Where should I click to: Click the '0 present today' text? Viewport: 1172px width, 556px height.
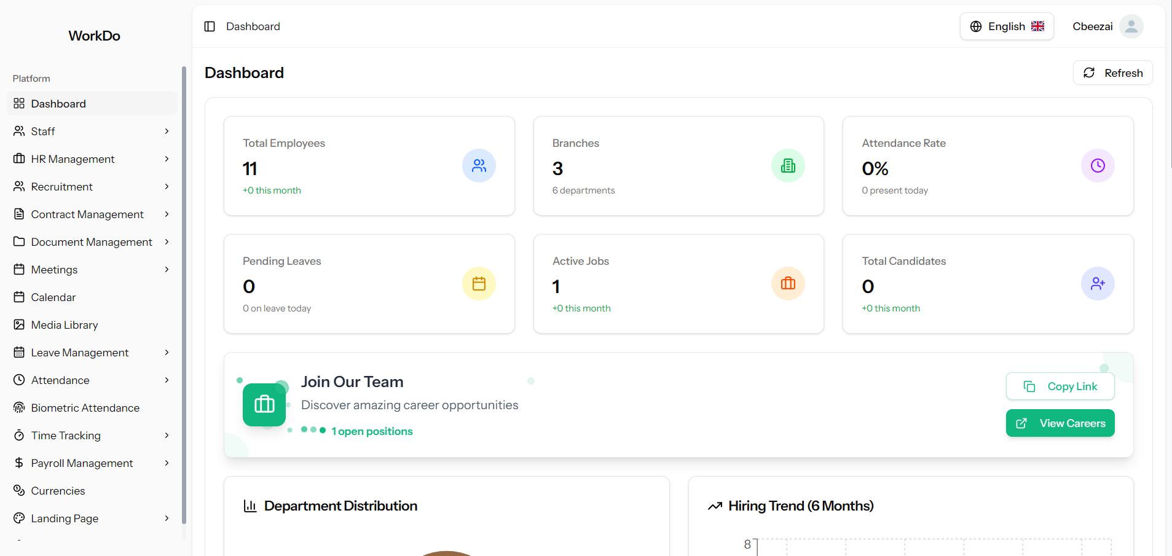pyautogui.click(x=895, y=190)
